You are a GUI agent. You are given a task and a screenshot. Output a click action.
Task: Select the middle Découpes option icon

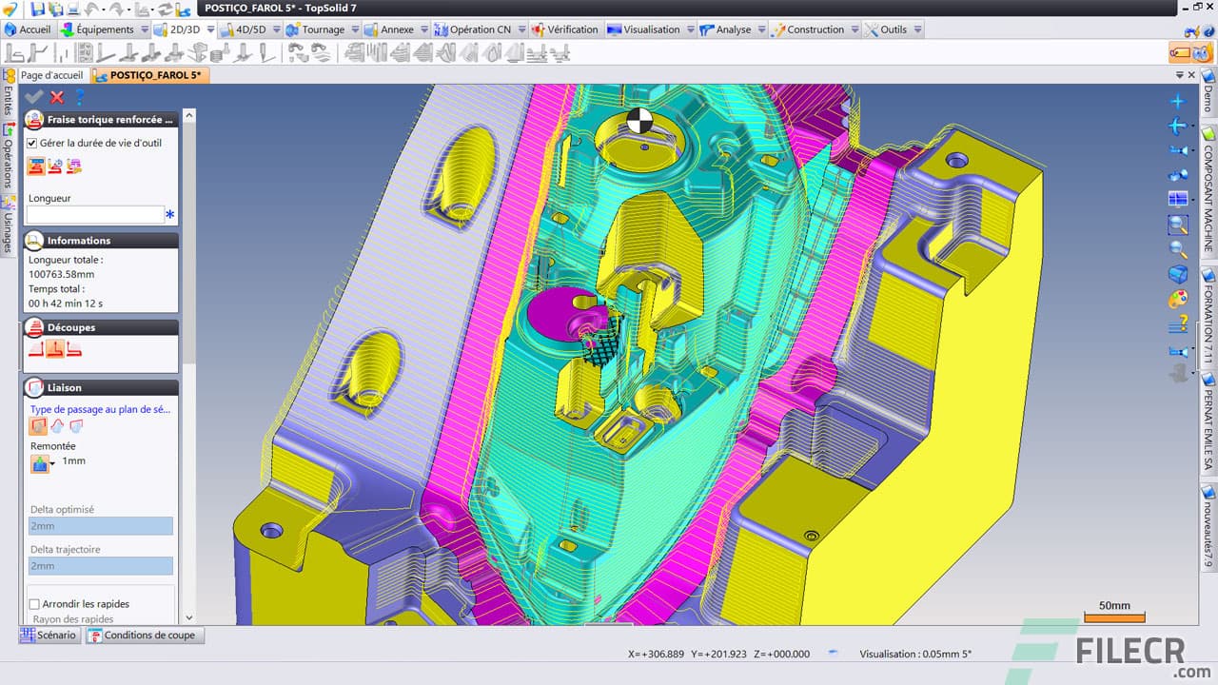point(55,350)
